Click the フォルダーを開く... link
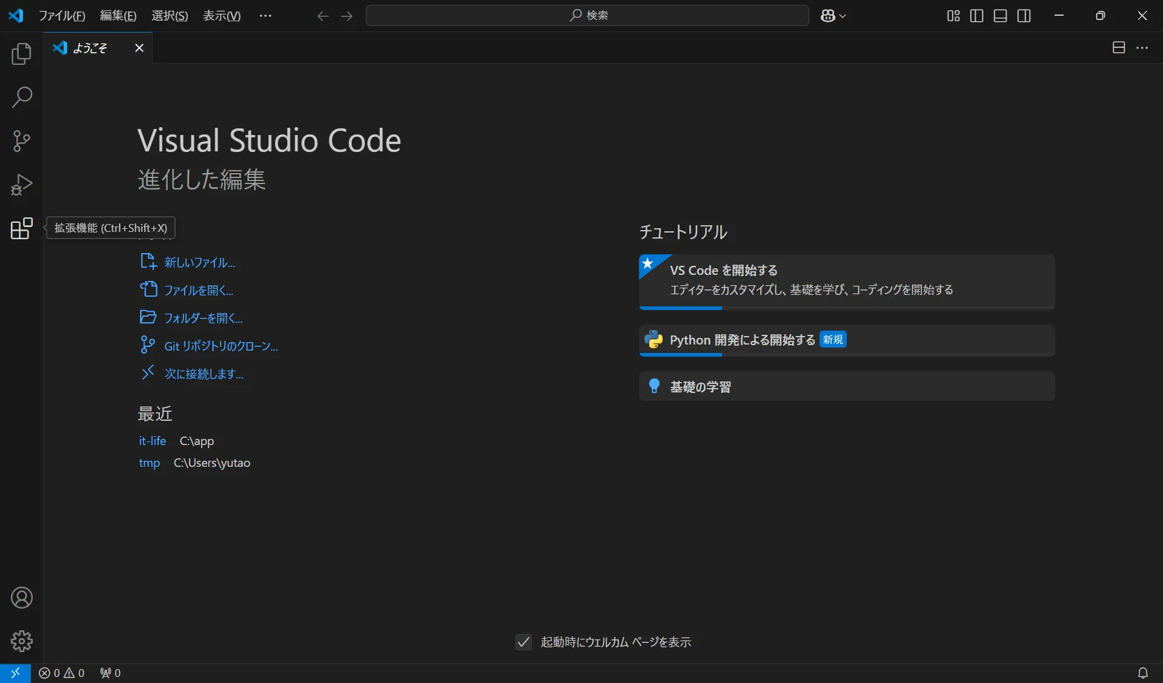 (x=204, y=318)
